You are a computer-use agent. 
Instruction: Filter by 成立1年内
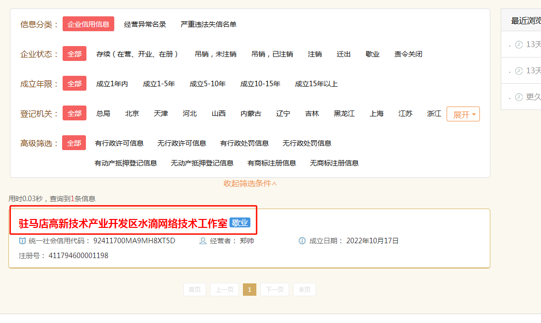coord(112,84)
